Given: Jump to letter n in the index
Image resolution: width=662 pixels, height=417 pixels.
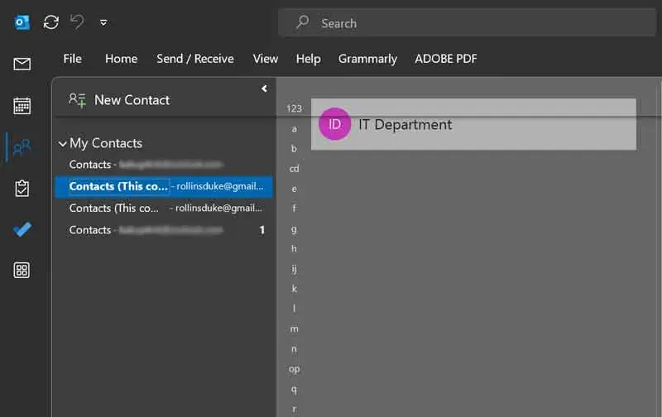Looking at the screenshot, I should click(x=295, y=349).
